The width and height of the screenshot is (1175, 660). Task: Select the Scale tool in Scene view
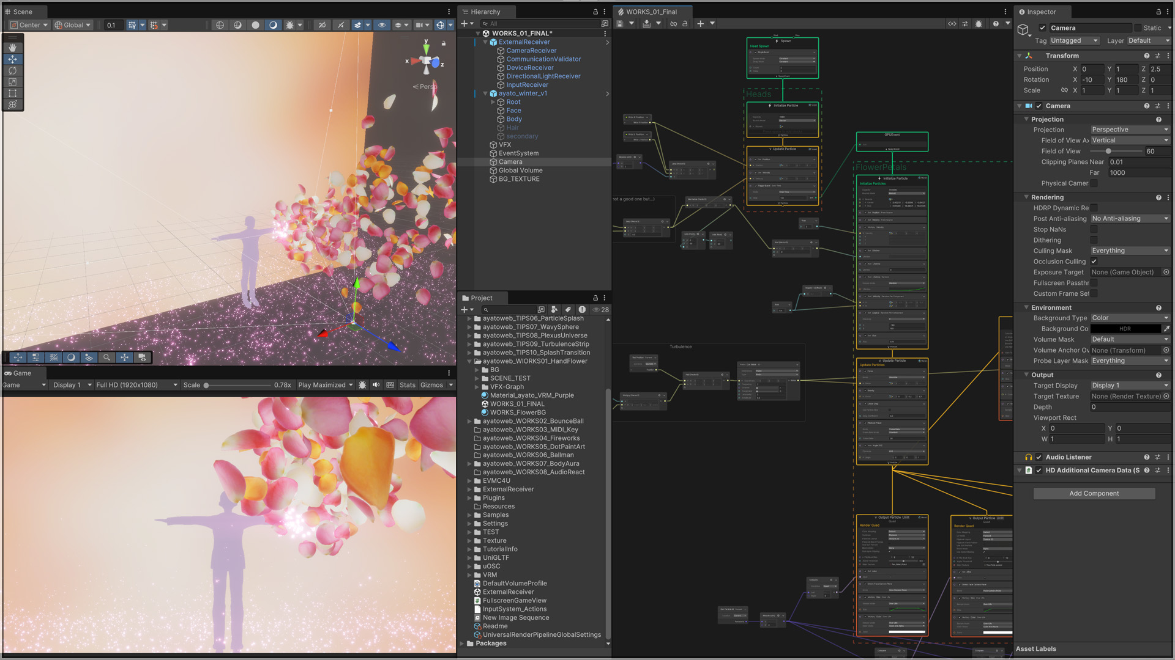click(x=12, y=82)
